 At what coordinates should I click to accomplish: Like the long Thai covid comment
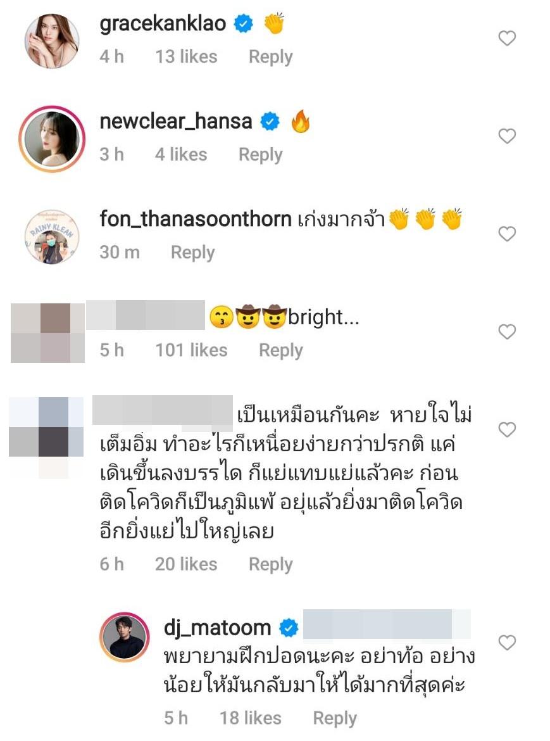(507, 429)
